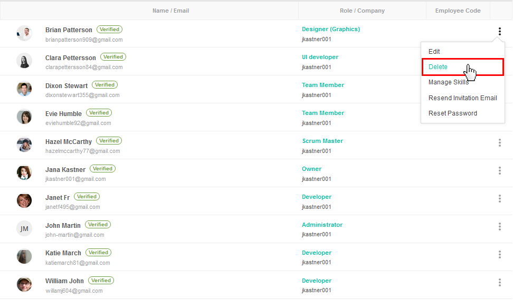Open Katie March's three-dot options menu

500,254
